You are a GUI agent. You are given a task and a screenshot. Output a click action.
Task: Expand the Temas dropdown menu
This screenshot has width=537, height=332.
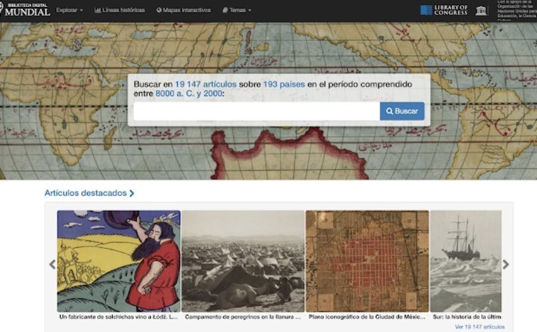coord(237,10)
